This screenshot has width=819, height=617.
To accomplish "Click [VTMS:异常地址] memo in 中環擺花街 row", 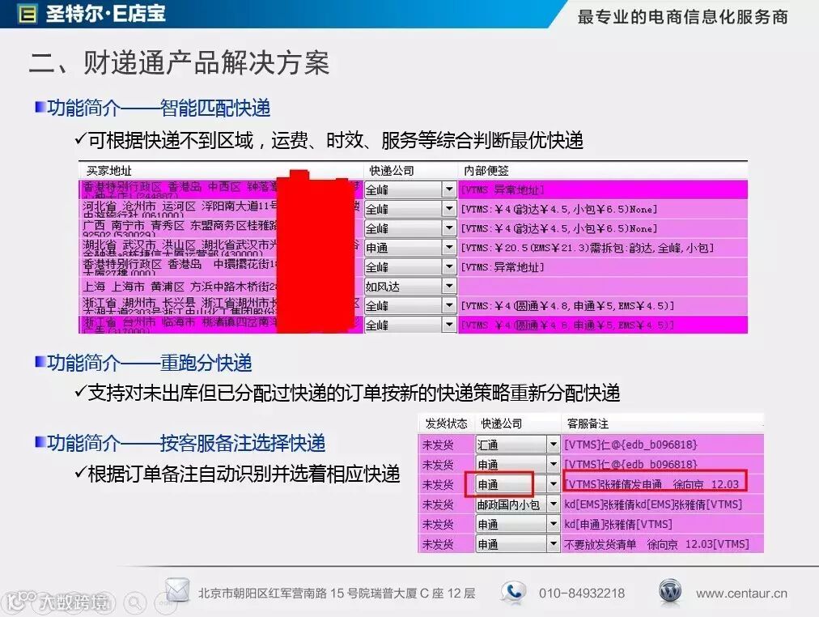I will coord(603,267).
